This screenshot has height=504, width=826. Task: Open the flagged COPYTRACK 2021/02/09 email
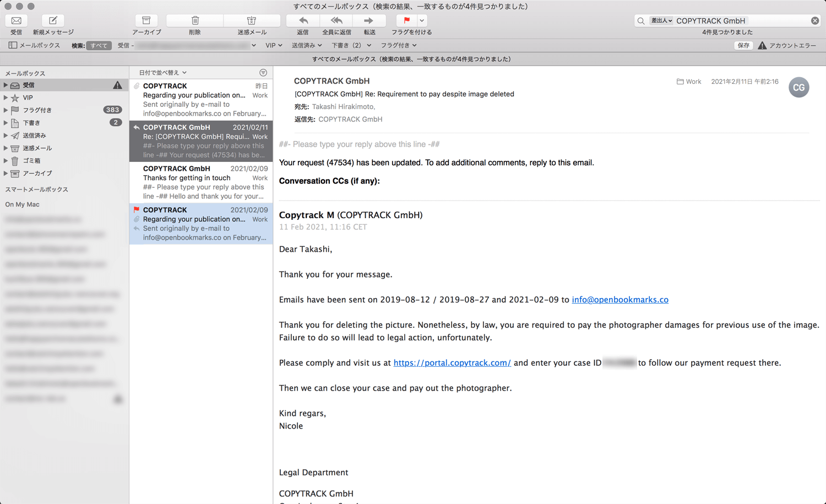[201, 224]
